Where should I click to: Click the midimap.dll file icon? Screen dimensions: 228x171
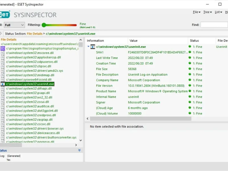(x=3, y=75)
